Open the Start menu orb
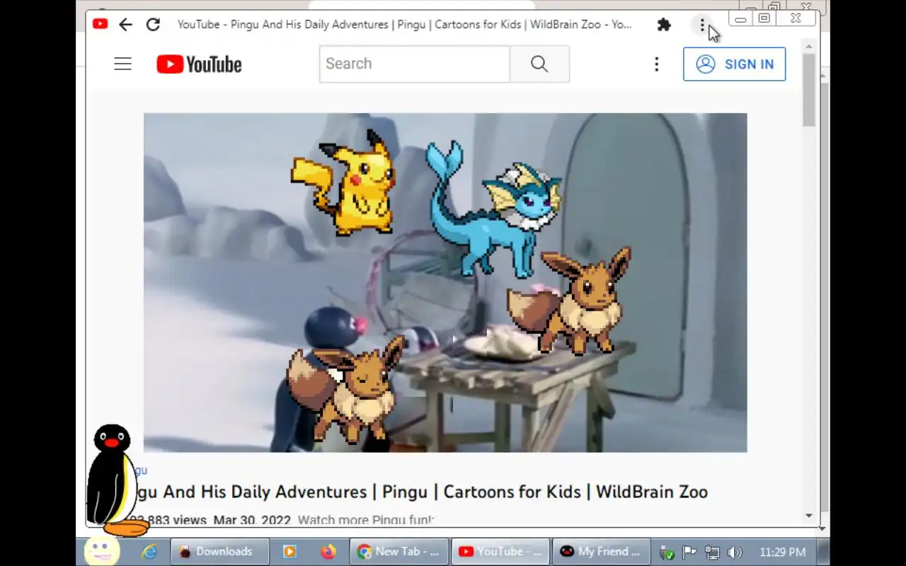 click(x=101, y=550)
